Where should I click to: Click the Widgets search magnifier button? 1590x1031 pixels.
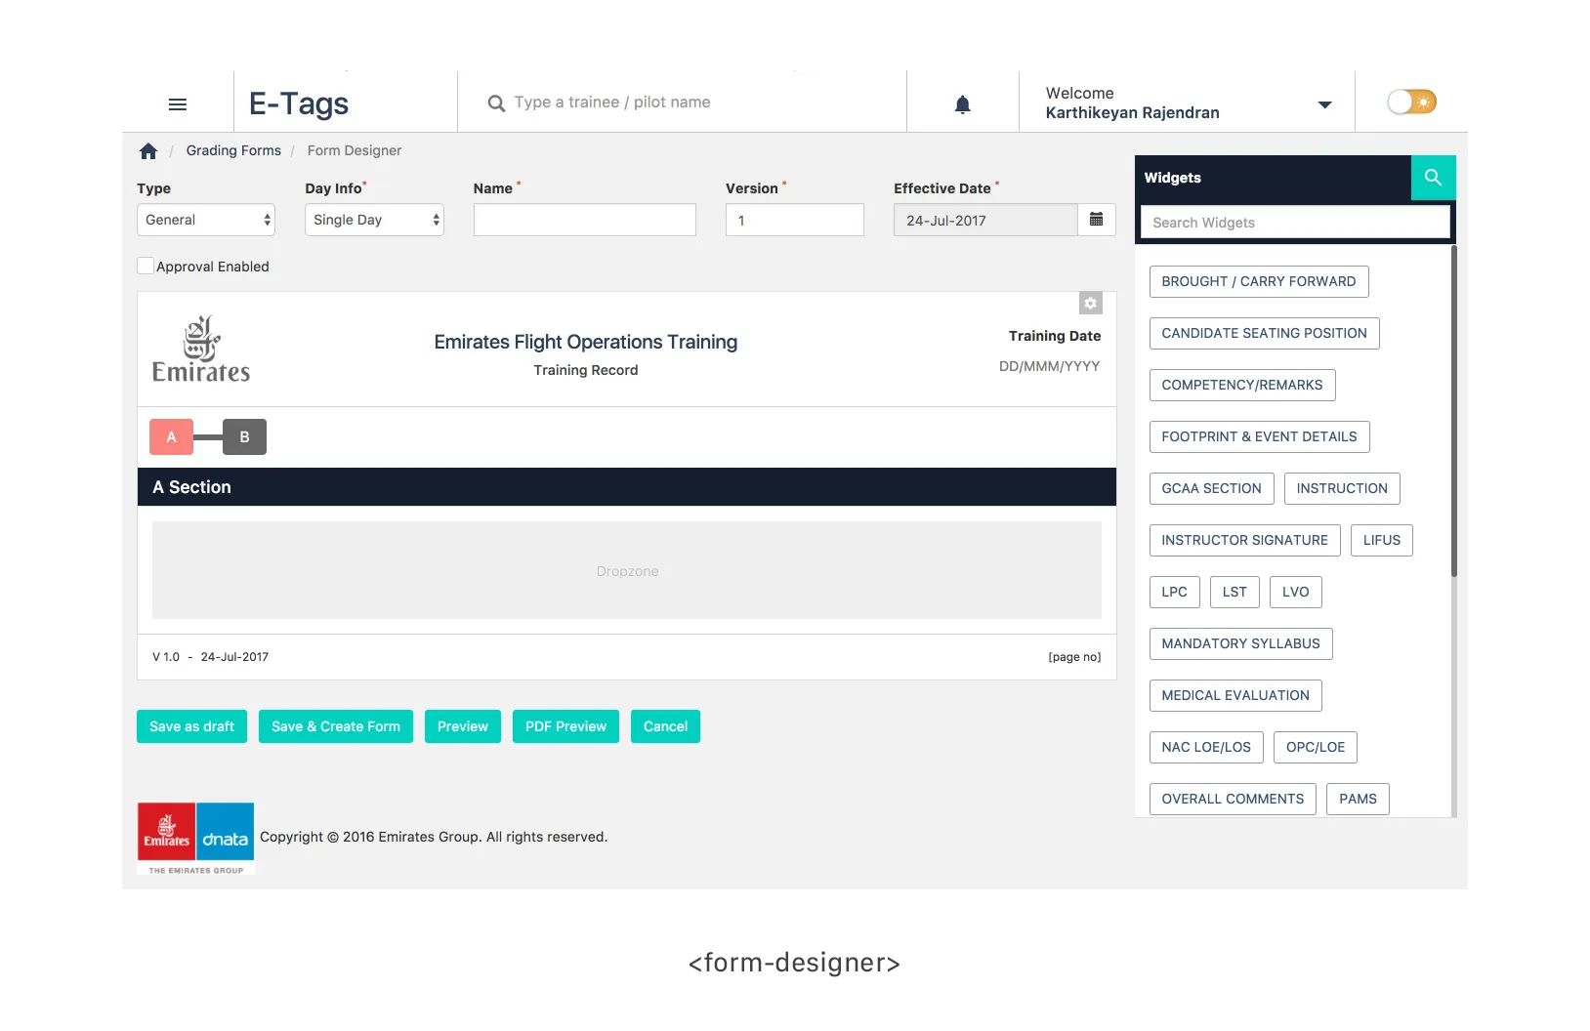[1433, 178]
